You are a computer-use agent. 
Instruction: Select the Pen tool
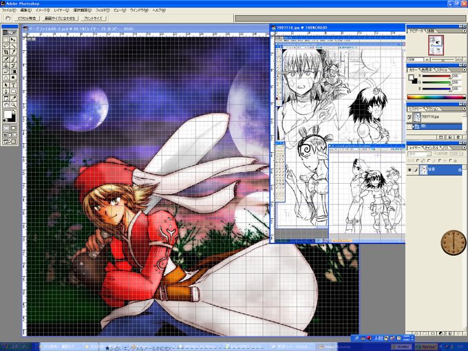tap(6, 92)
